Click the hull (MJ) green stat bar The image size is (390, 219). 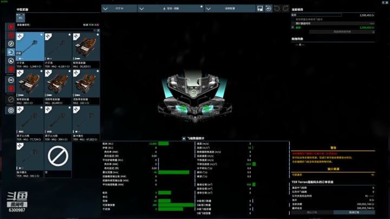tap(164, 144)
